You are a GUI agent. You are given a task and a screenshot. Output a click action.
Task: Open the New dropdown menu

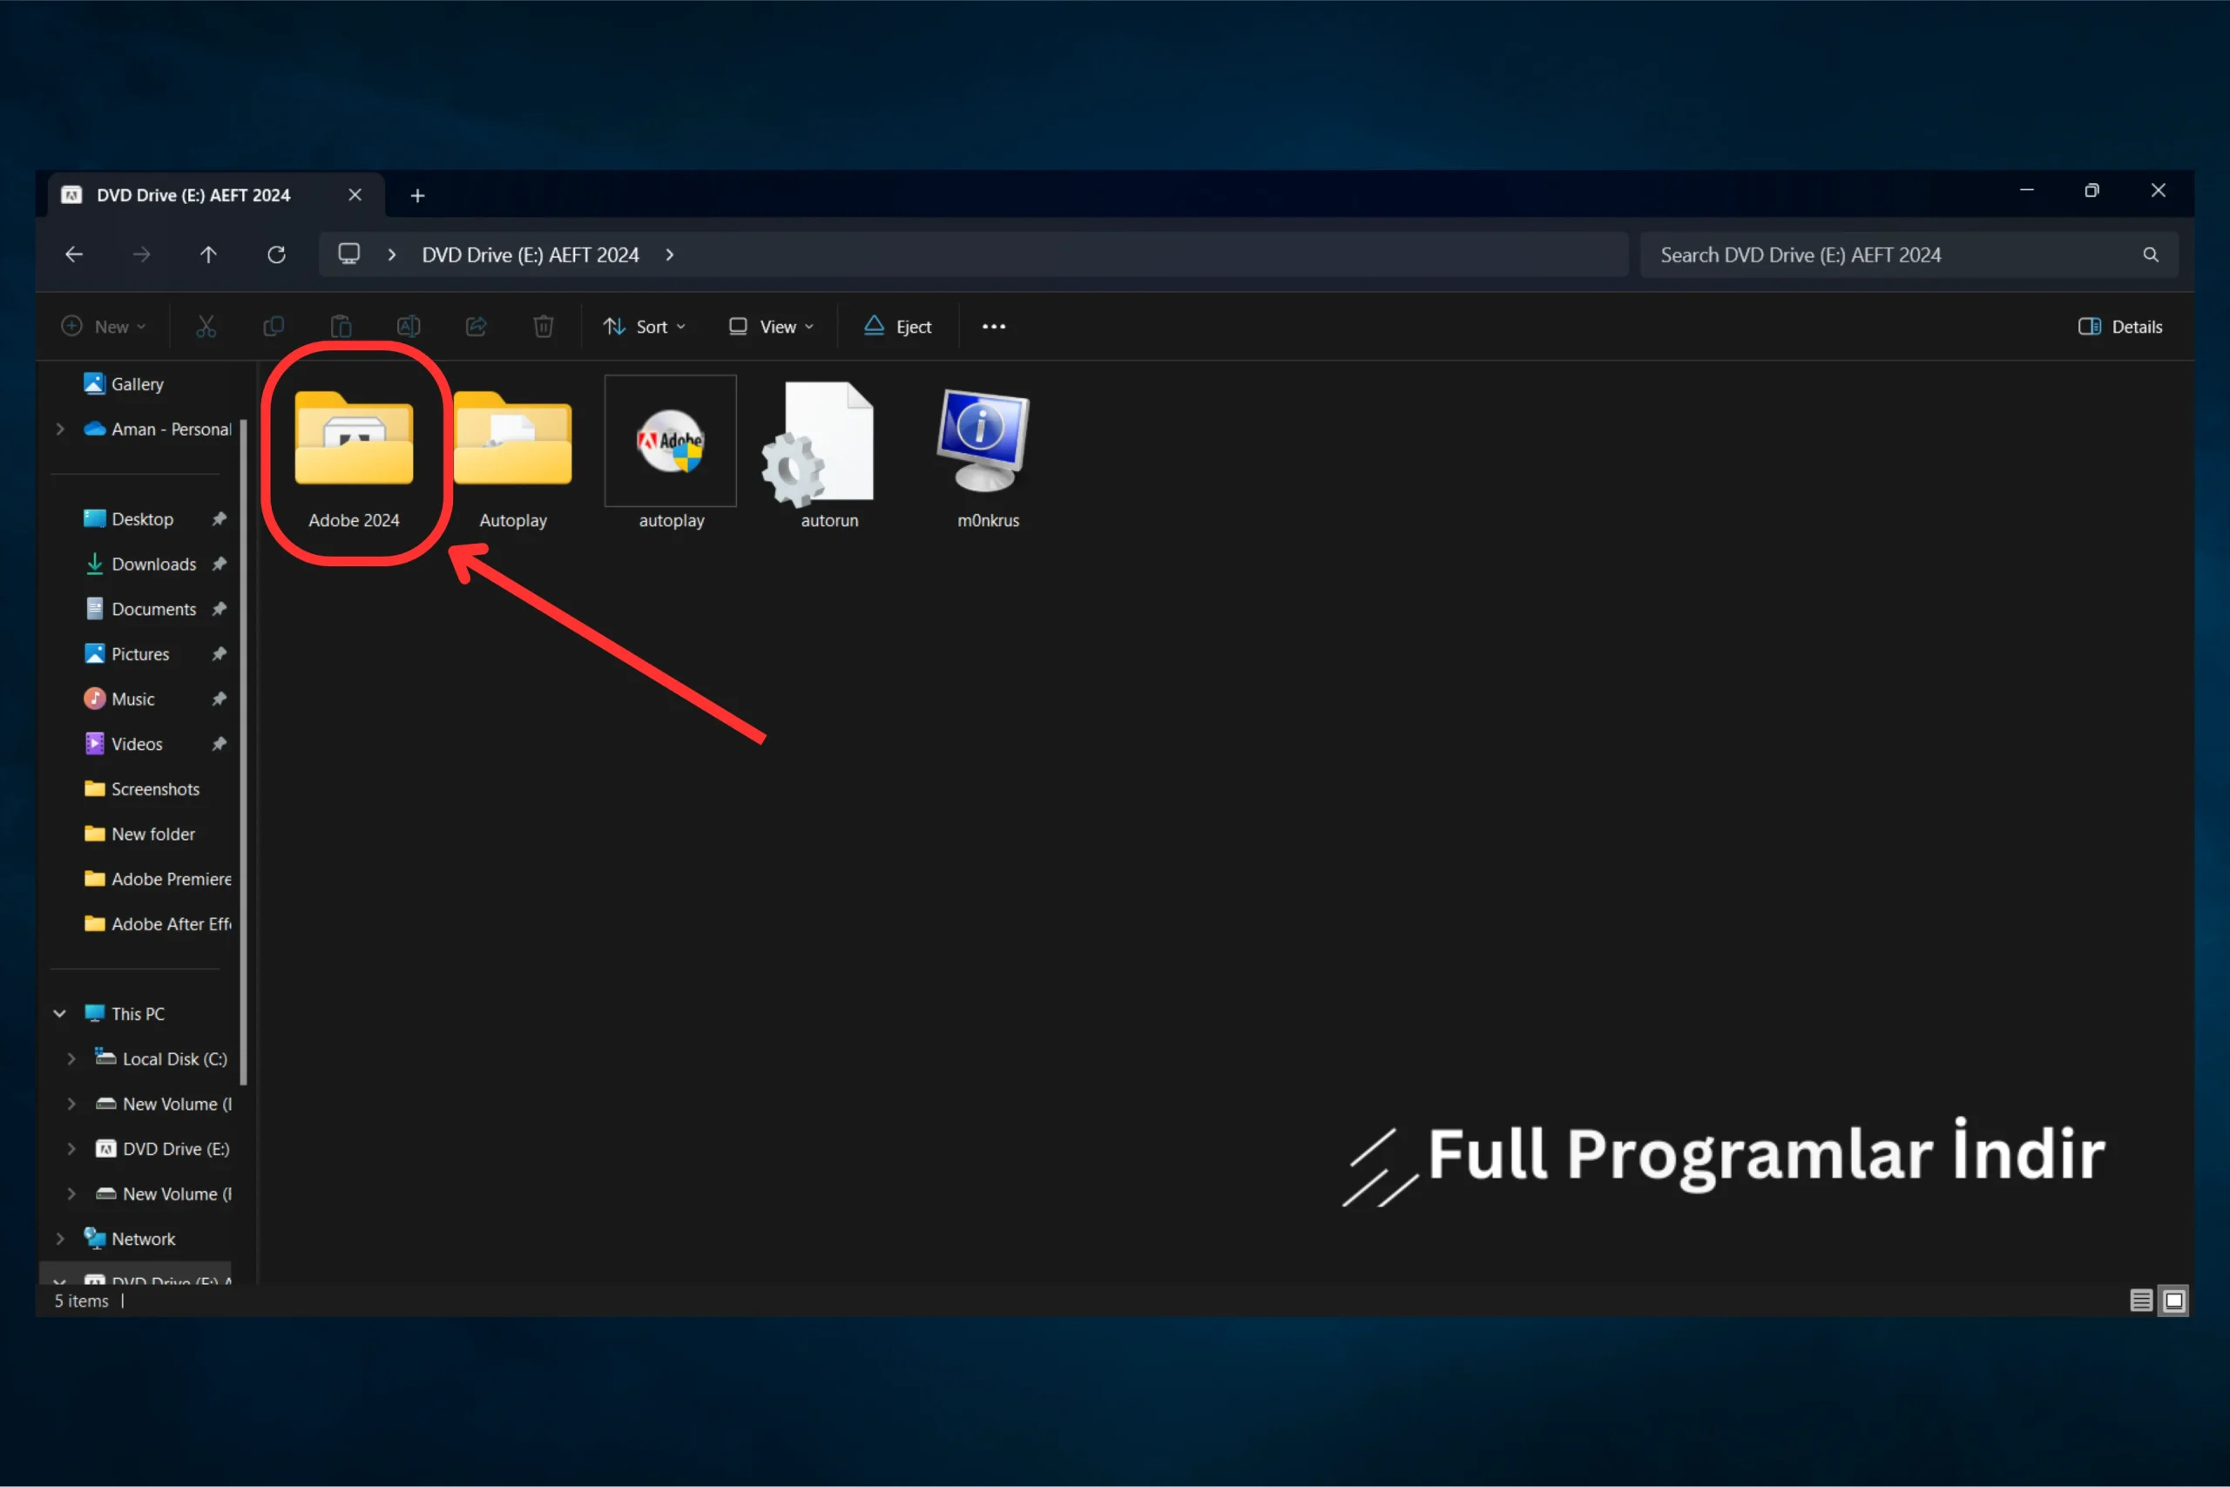tap(105, 326)
